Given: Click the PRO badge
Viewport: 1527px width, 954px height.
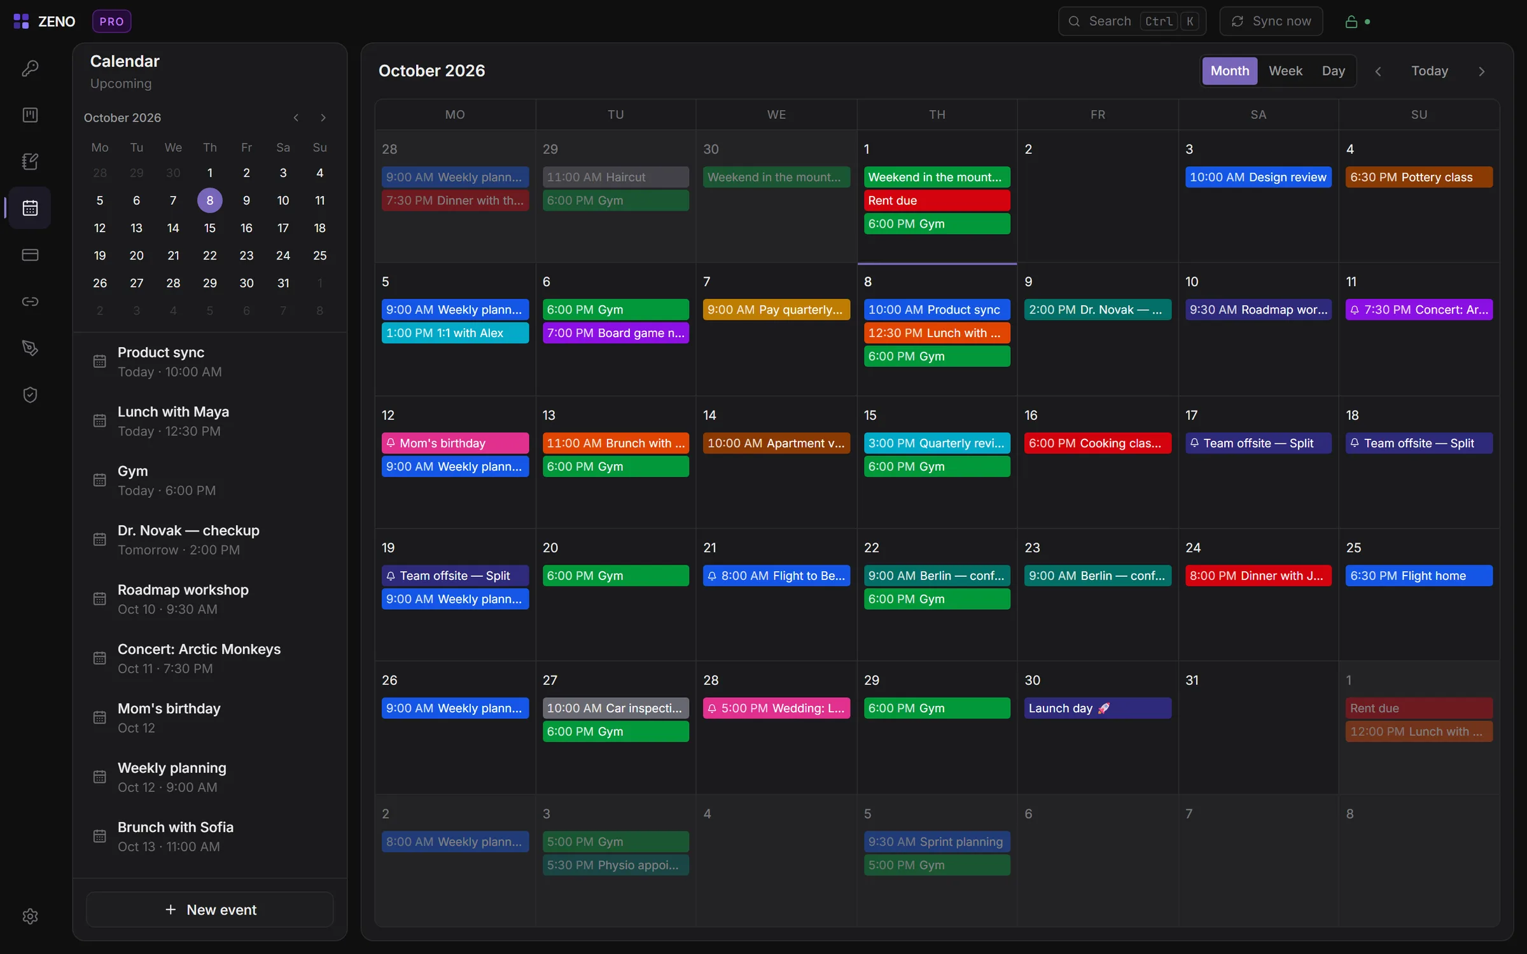Looking at the screenshot, I should 111,22.
